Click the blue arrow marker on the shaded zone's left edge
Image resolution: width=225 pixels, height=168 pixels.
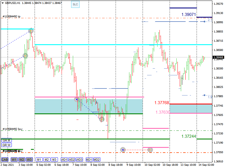(x=76, y=99)
